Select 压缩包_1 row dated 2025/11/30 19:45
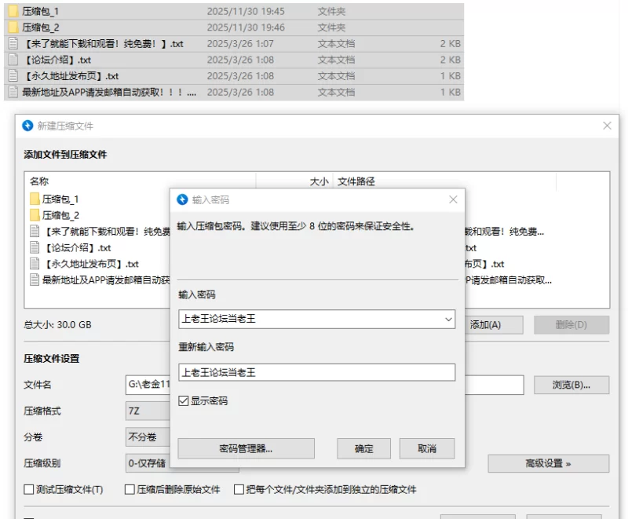This screenshot has width=628, height=519. tap(234, 11)
